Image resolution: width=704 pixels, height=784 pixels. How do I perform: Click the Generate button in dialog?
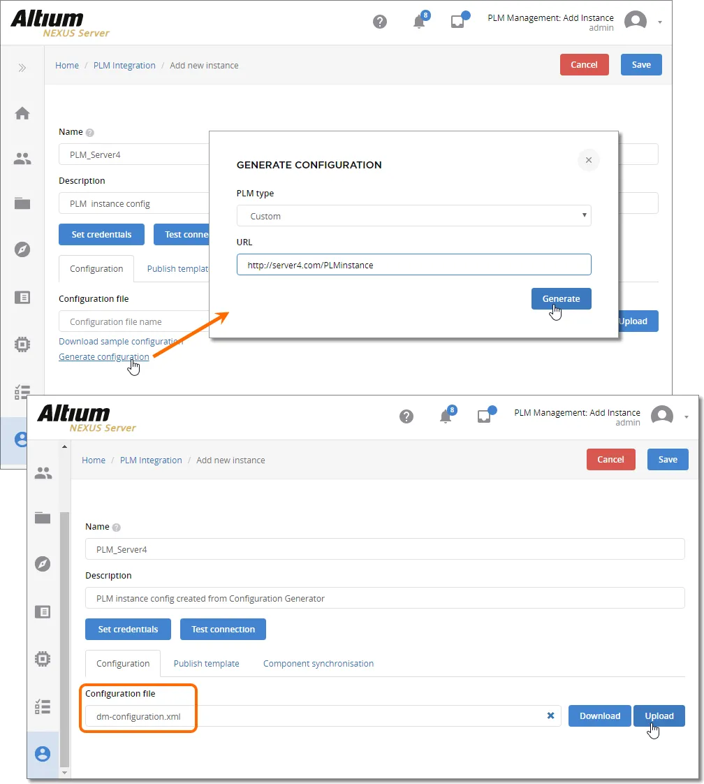[x=561, y=298]
